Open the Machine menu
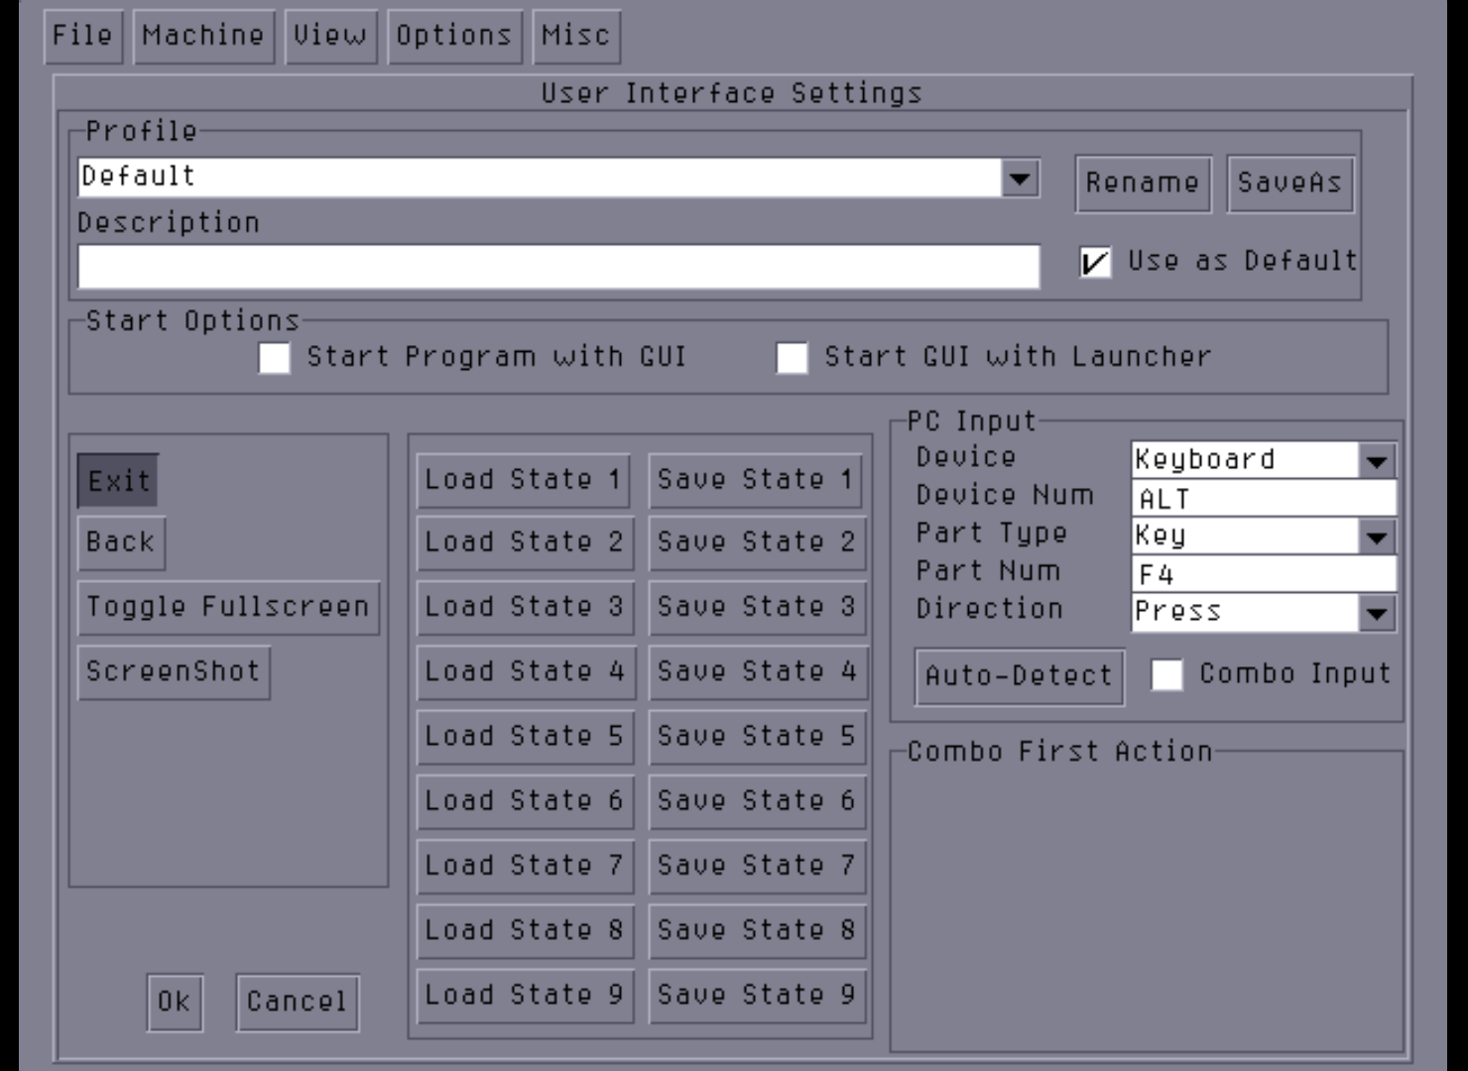 click(x=203, y=37)
